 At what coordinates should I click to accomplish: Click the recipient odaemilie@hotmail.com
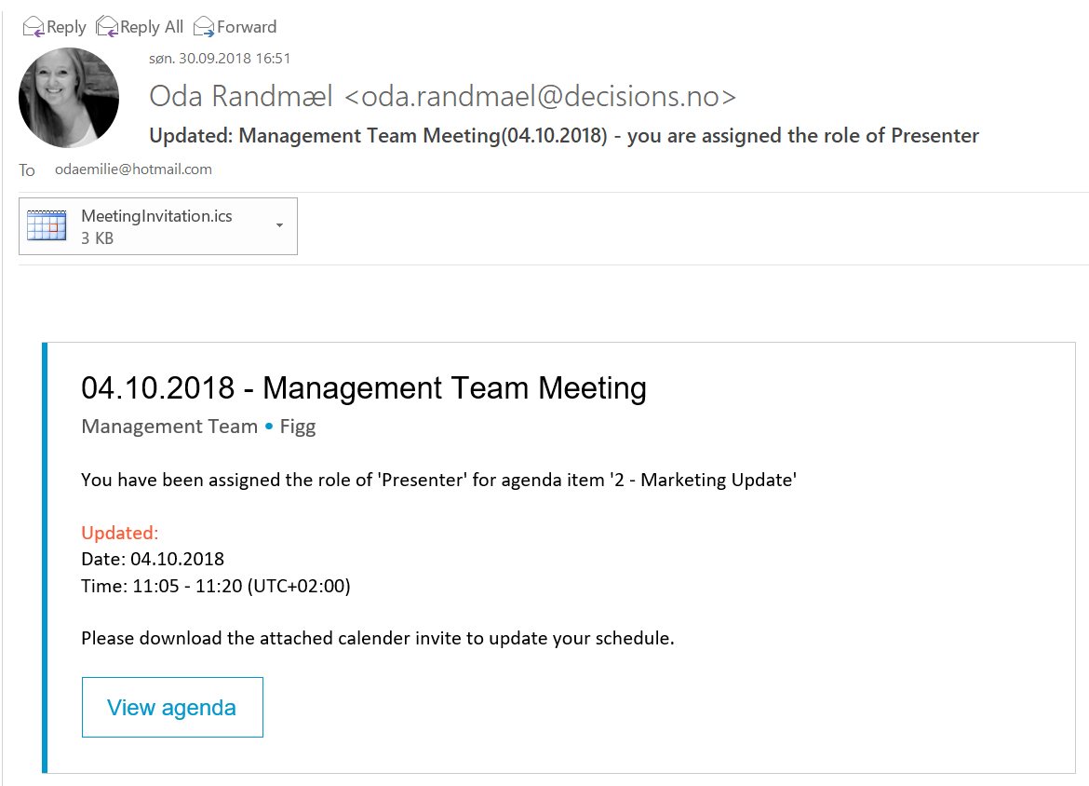pos(133,169)
